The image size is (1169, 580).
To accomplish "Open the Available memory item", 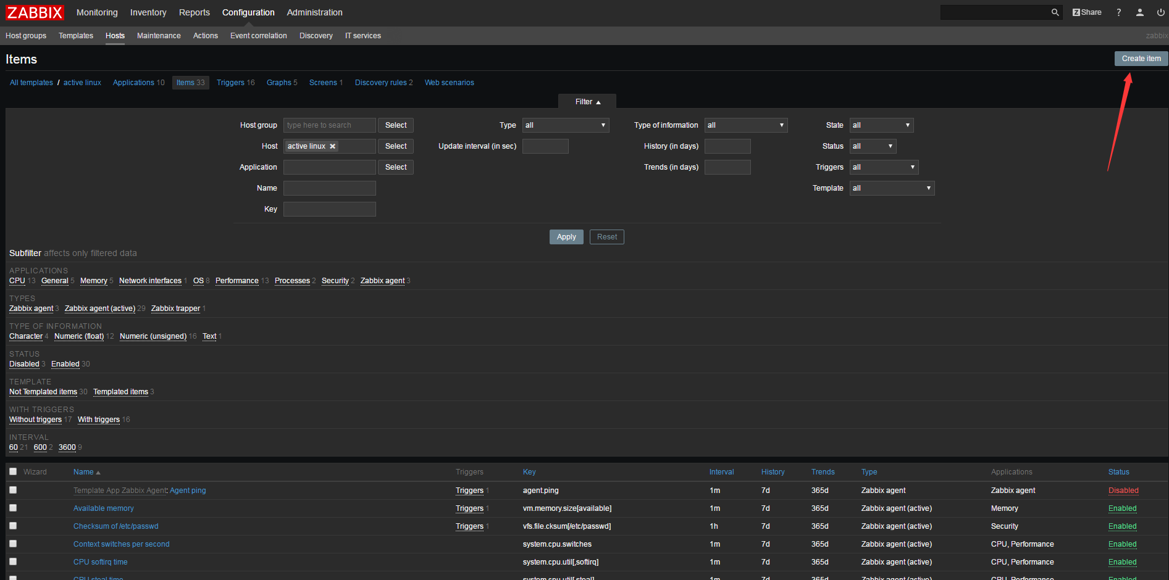I will (103, 508).
